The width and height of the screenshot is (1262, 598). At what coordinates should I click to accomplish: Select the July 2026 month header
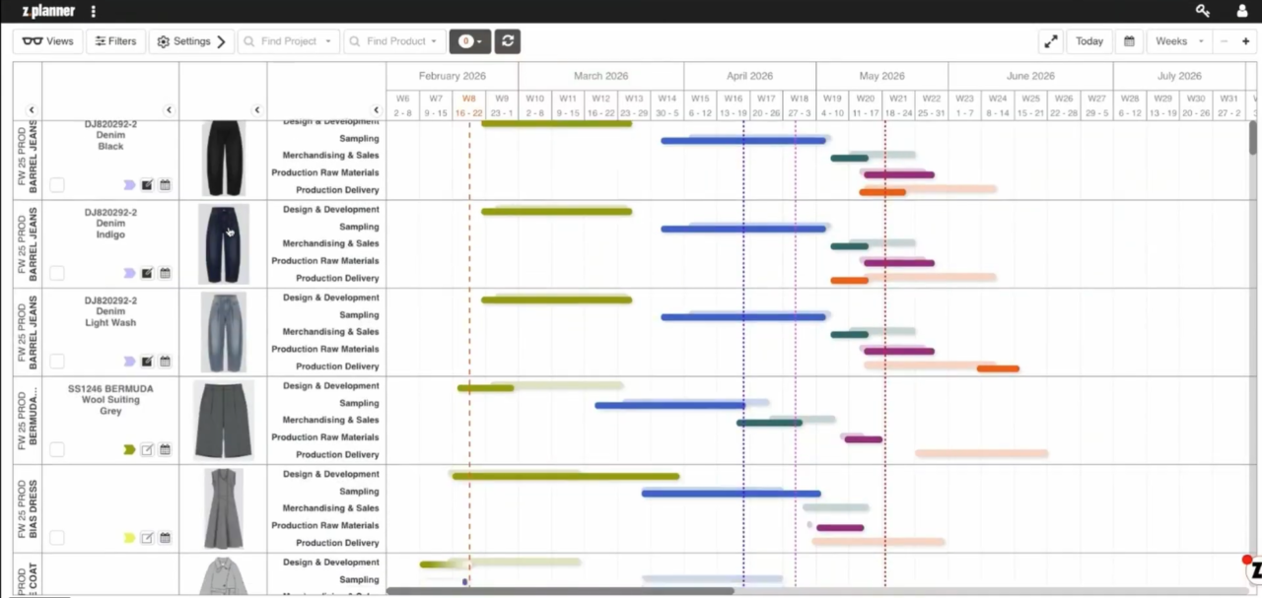(x=1180, y=76)
